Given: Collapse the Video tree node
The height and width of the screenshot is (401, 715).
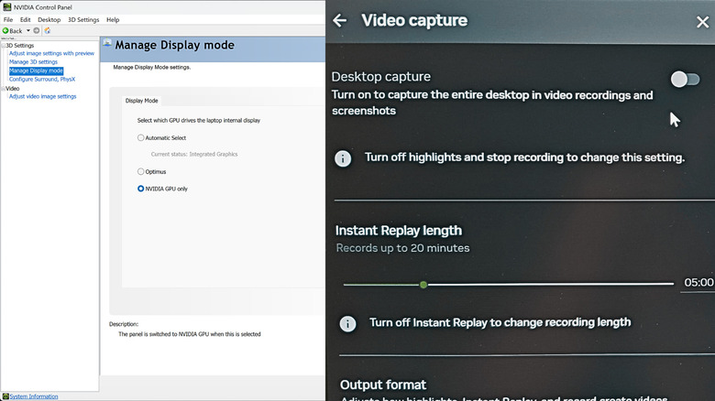Looking at the screenshot, I should coord(3,89).
